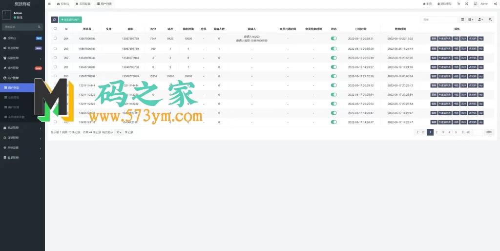The width and height of the screenshot is (500, 251).
Task: Toggle the sidebar hamburger menu icon
Action: pos(49,4)
